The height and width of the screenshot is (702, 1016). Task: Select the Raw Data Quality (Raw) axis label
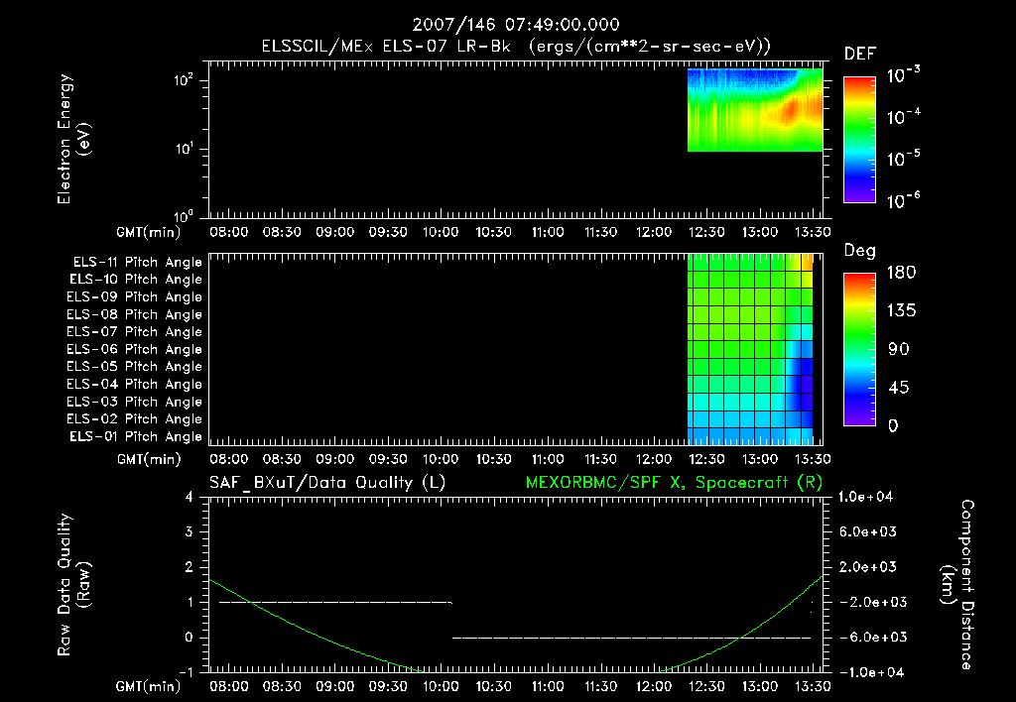(x=73, y=585)
